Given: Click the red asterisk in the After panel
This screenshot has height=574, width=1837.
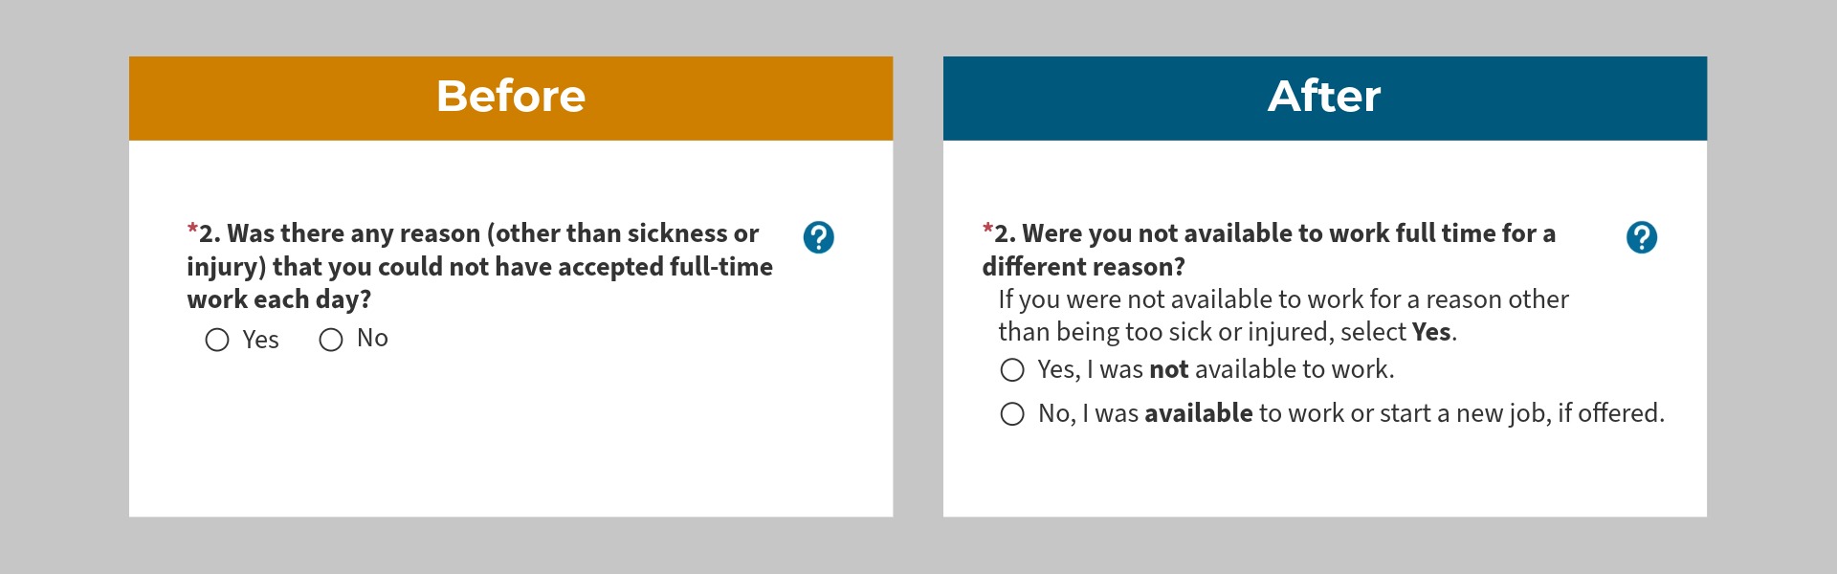Looking at the screenshot, I should [987, 230].
